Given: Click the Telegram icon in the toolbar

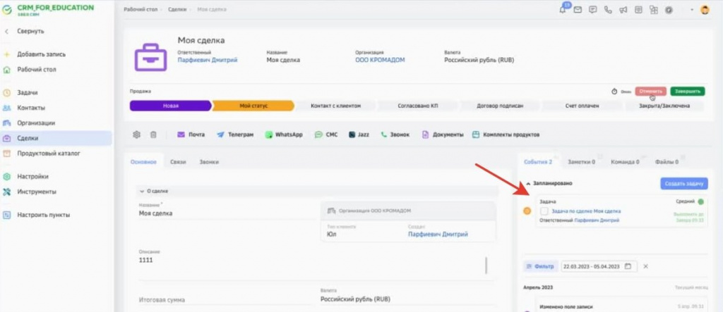Looking at the screenshot, I should [221, 135].
